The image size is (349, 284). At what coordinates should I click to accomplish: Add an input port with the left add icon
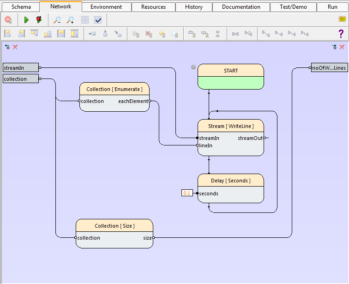click(x=7, y=47)
